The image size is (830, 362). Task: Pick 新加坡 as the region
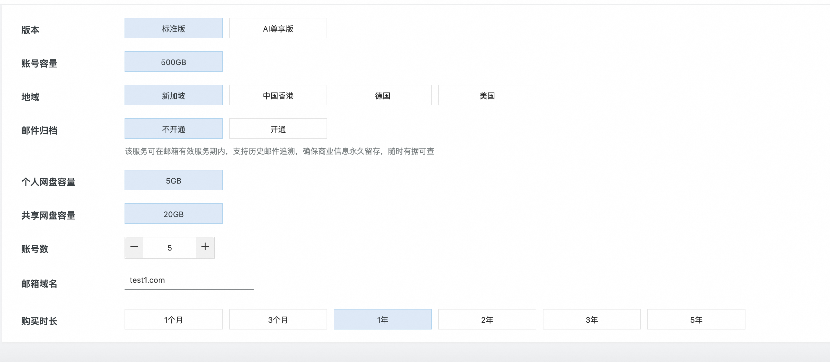(174, 95)
